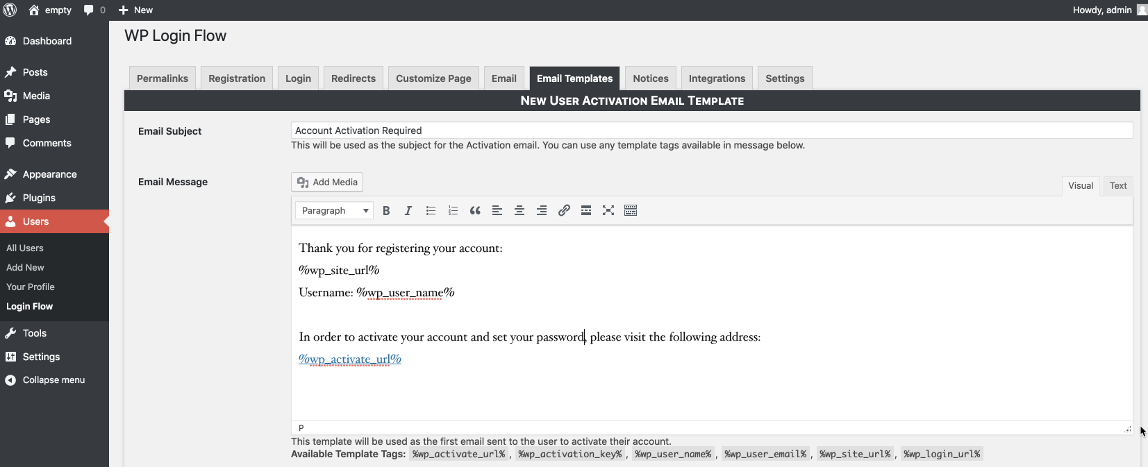Click the Users menu item
This screenshot has width=1148, height=467.
point(54,221)
